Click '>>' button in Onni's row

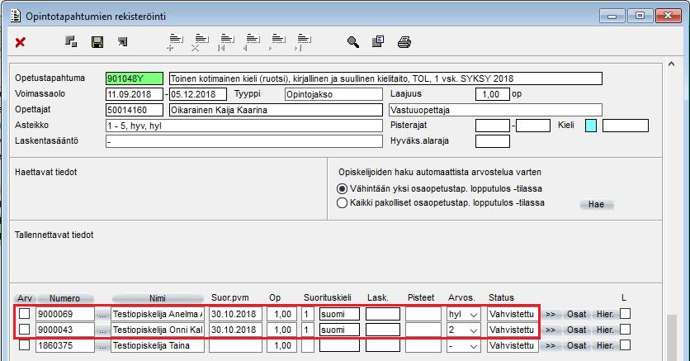point(551,330)
